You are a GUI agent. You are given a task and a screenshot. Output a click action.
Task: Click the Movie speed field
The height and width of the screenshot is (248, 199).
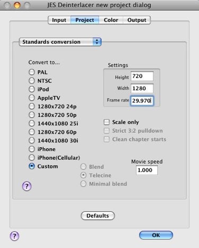coord(147,170)
